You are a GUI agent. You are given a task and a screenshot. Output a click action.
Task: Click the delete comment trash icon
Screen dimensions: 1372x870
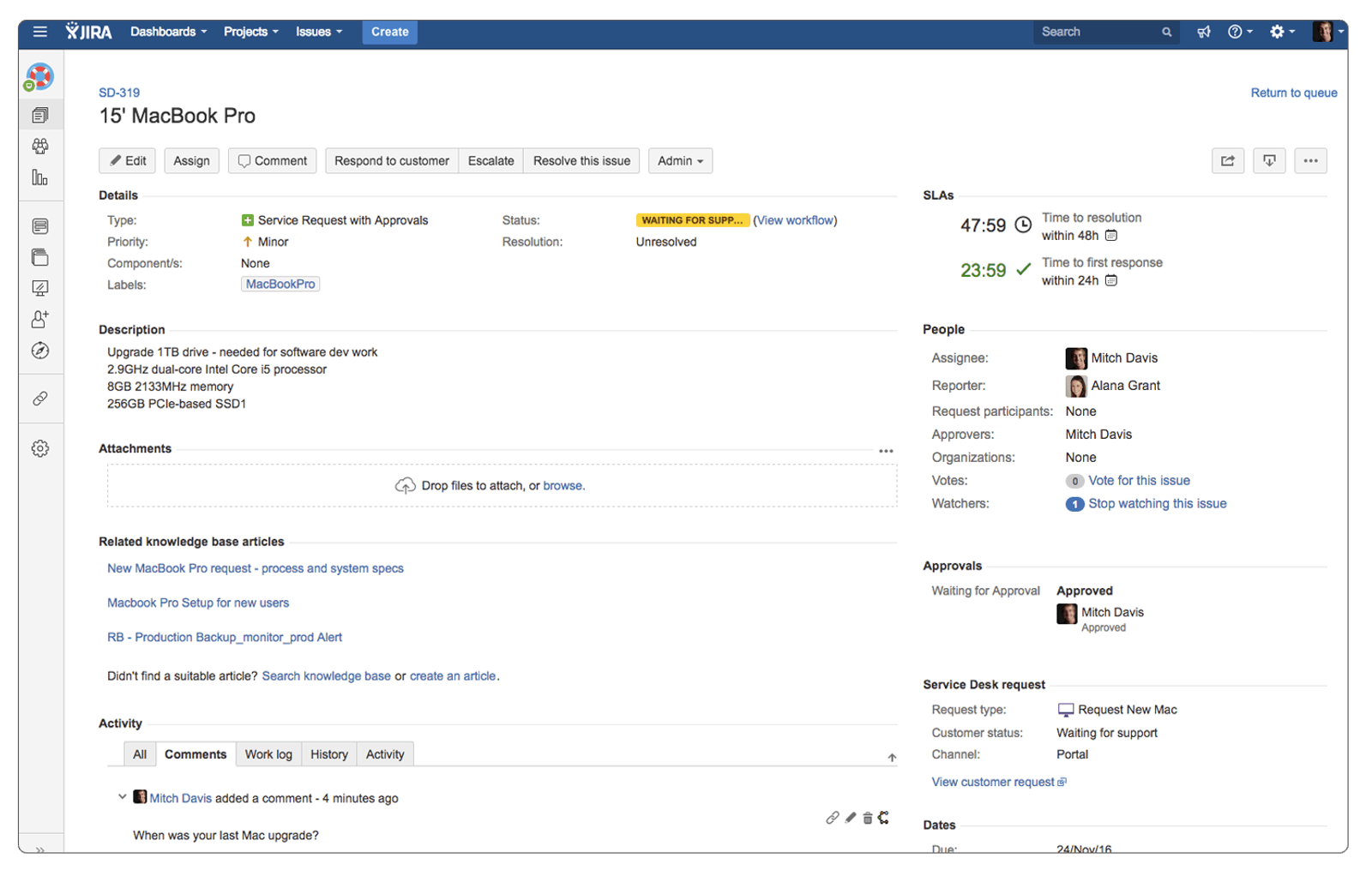click(867, 818)
